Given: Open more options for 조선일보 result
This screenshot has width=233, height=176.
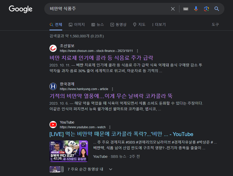Looking at the screenshot, I should (137, 51).
